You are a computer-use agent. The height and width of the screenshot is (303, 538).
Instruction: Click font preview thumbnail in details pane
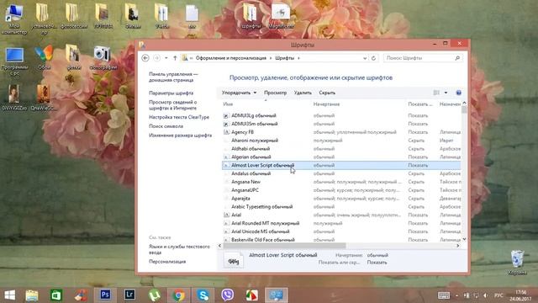(234, 261)
